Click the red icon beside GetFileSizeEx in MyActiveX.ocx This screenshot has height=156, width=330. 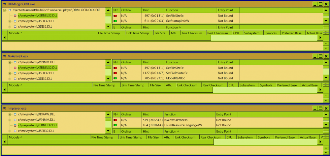click(115, 68)
